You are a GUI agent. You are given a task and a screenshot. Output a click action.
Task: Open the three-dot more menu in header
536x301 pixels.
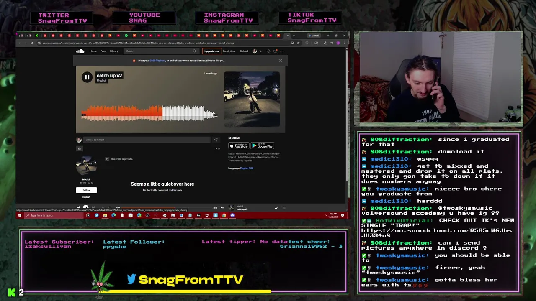tap(282, 51)
